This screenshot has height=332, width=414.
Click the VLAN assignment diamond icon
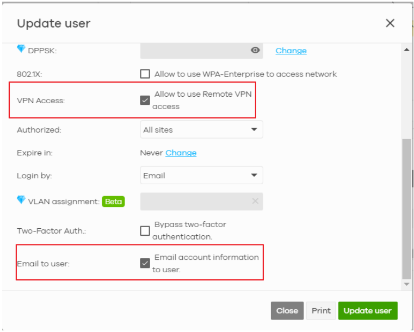coord(21,200)
